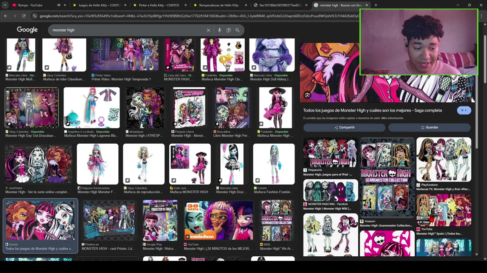Open the Penguin Libros Monster High thumbnail
487x273 pixels.
pyautogui.click(x=189, y=108)
